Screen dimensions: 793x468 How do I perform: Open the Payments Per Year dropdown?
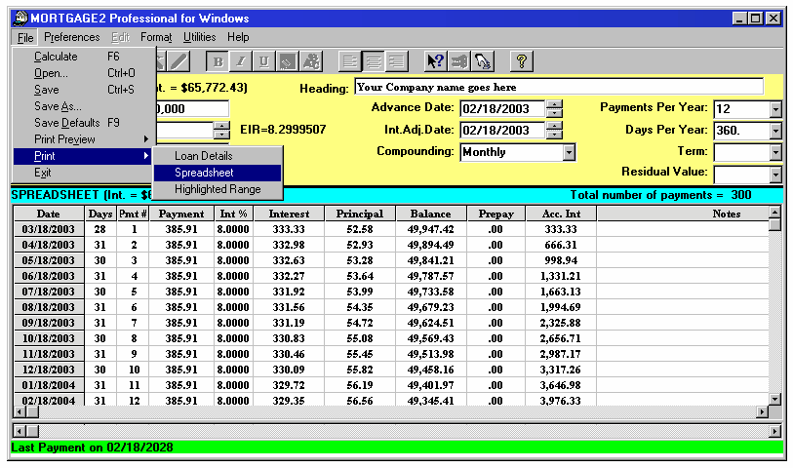tap(775, 108)
